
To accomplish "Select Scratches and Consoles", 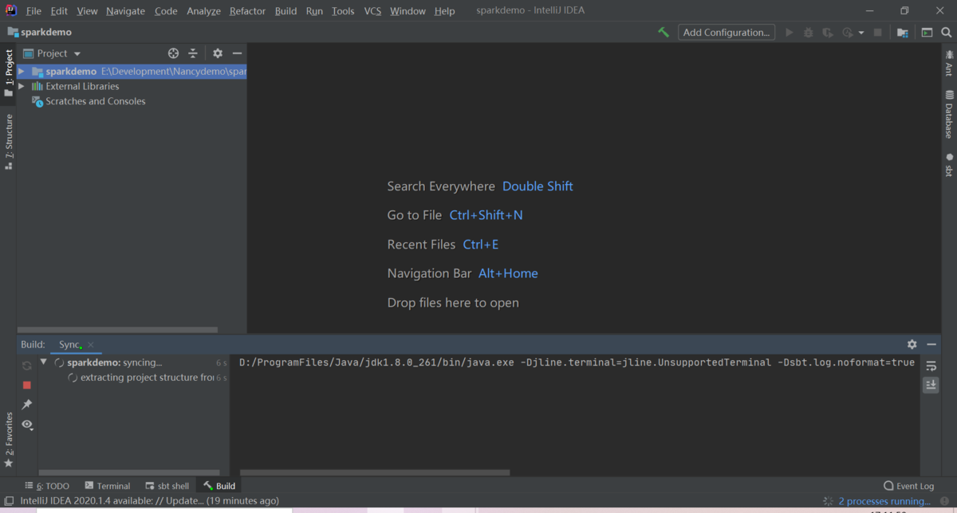I will coord(95,101).
